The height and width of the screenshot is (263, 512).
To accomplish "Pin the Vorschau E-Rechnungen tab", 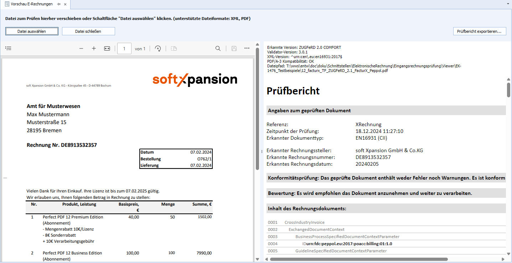I will pyautogui.click(x=59, y=4).
